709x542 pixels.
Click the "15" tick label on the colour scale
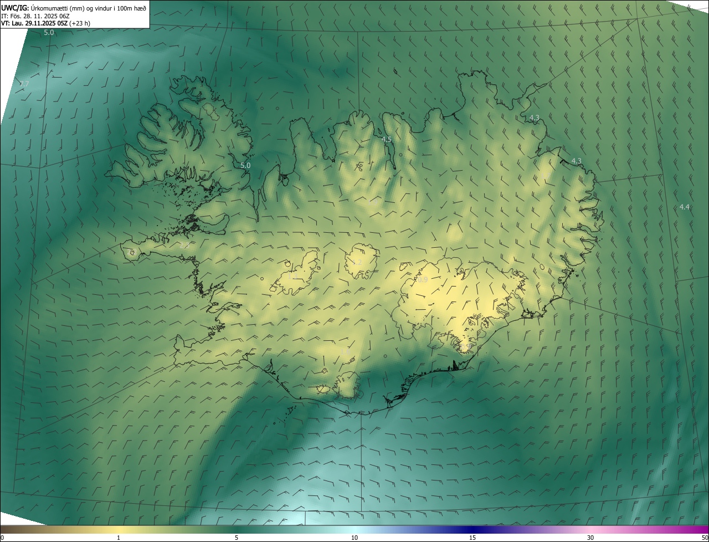(472, 538)
